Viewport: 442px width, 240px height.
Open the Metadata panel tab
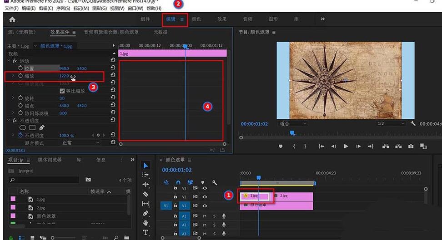pyautogui.click(x=160, y=32)
